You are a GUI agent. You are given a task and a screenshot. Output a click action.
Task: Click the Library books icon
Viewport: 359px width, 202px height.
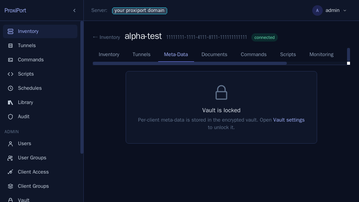tap(10, 102)
